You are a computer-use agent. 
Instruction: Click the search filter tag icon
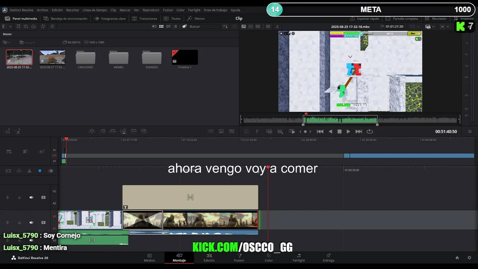184,27
